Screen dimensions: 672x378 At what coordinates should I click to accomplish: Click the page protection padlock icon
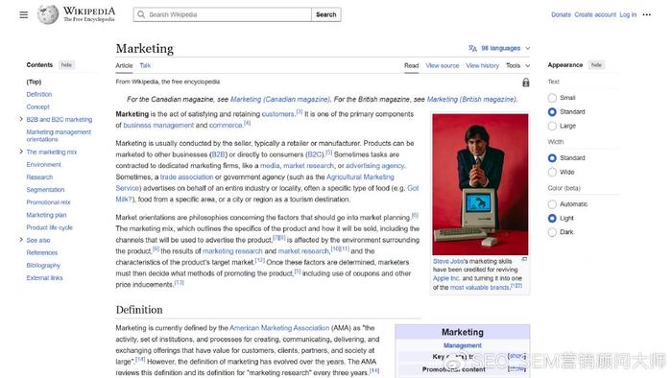click(526, 83)
